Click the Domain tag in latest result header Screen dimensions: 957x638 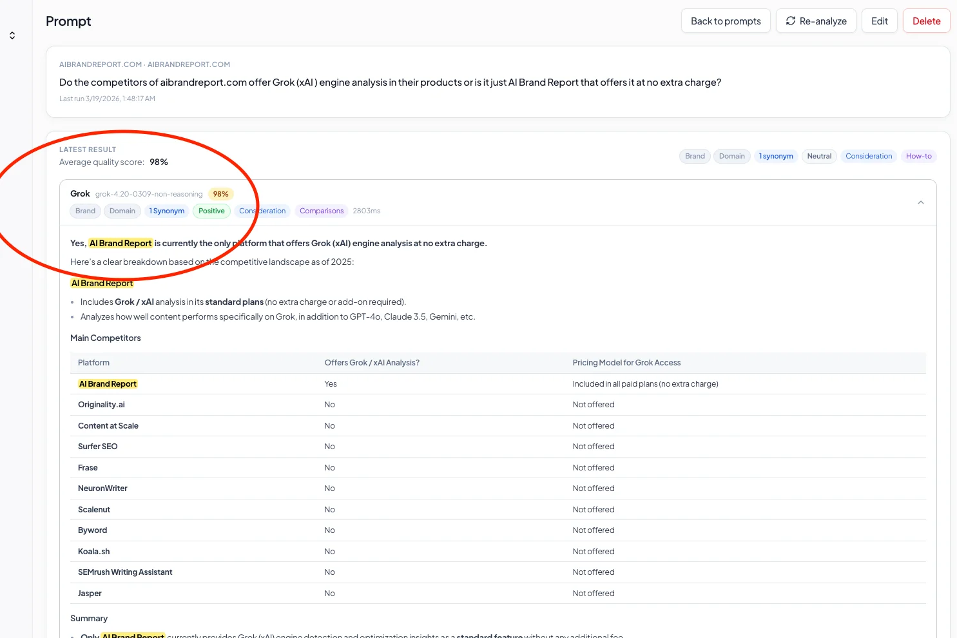pos(731,156)
